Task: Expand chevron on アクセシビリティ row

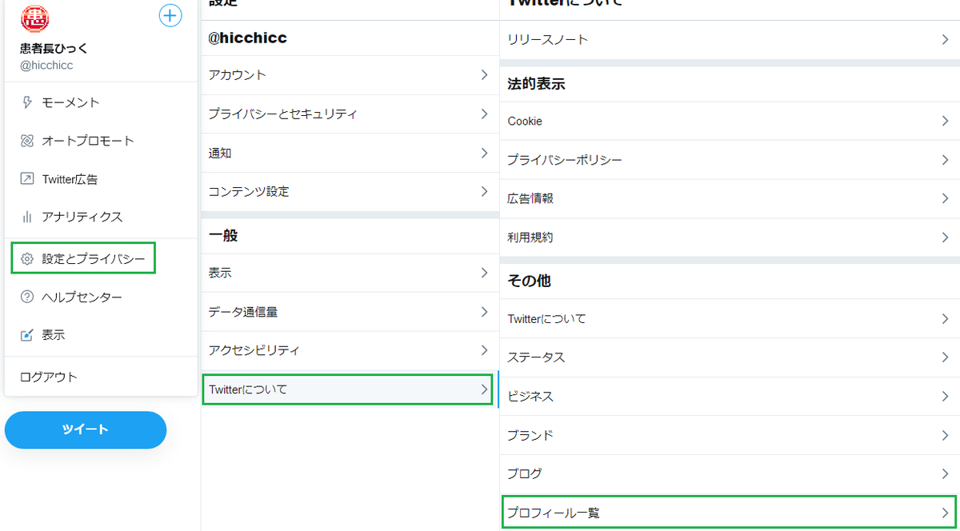Action: (x=484, y=349)
